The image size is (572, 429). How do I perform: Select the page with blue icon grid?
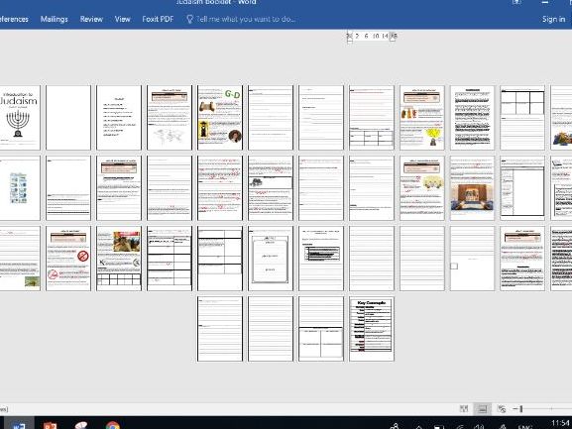click(x=20, y=188)
